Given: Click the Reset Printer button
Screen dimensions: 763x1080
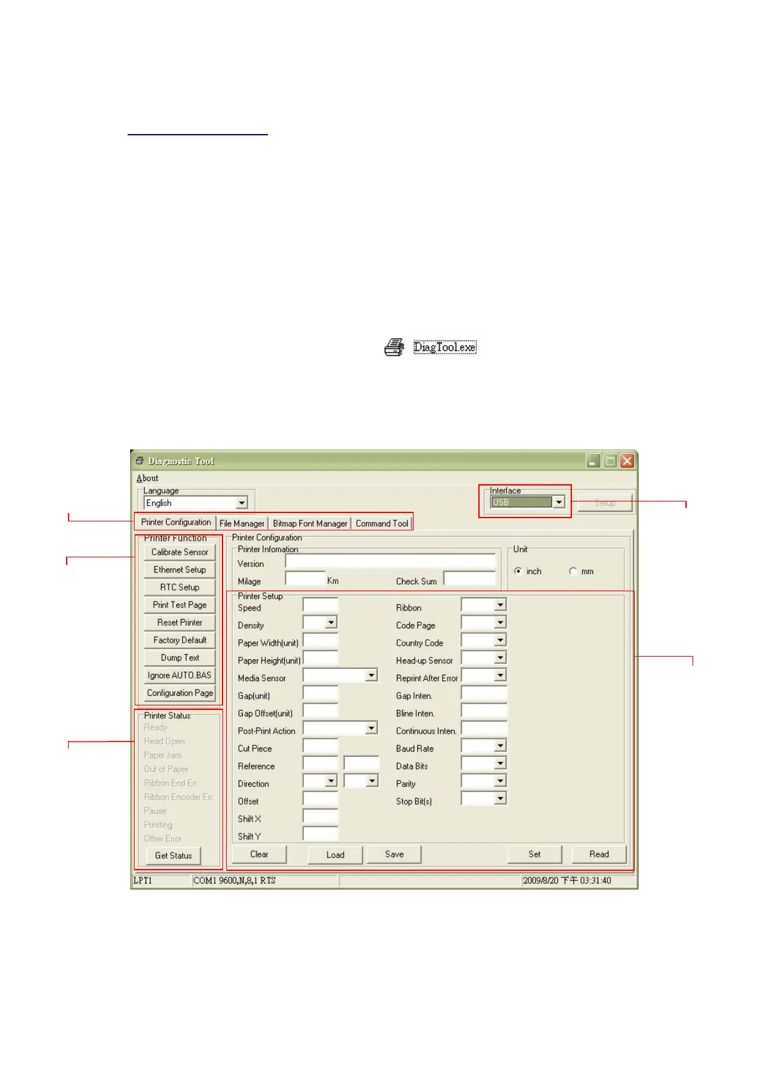Looking at the screenshot, I should (x=180, y=622).
